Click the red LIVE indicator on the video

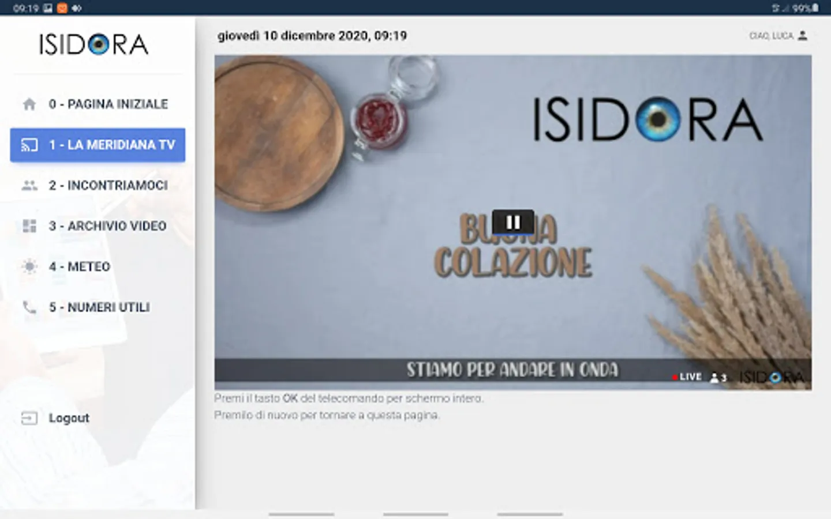point(687,377)
